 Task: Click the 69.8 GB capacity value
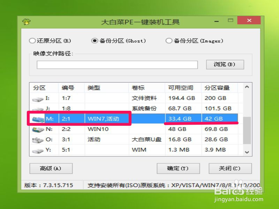click(x=216, y=129)
